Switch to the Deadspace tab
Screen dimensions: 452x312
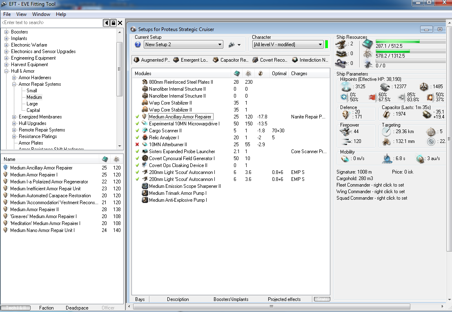(x=77, y=308)
